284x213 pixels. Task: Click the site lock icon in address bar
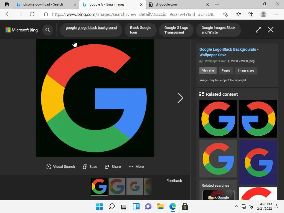[46, 14]
